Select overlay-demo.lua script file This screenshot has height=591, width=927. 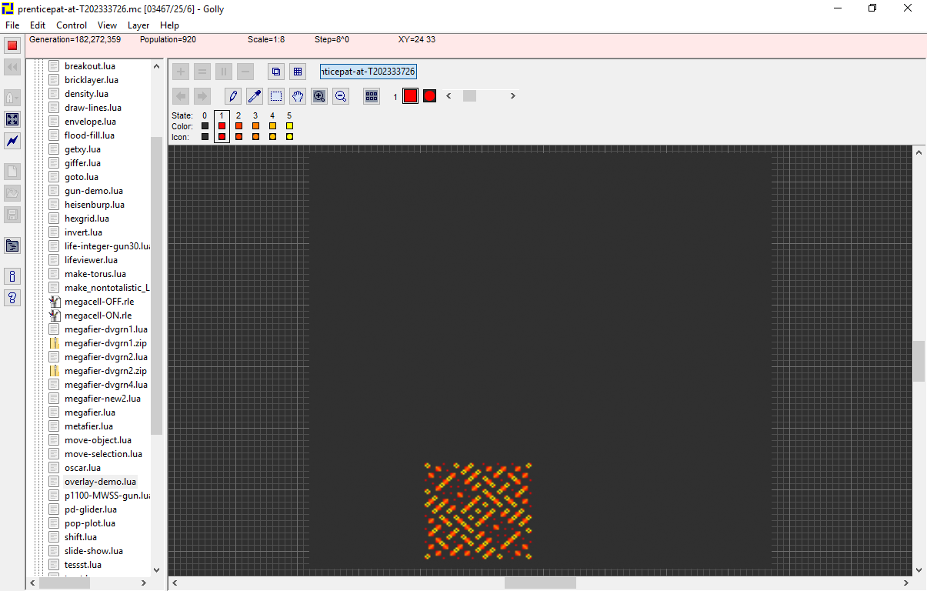tap(100, 482)
